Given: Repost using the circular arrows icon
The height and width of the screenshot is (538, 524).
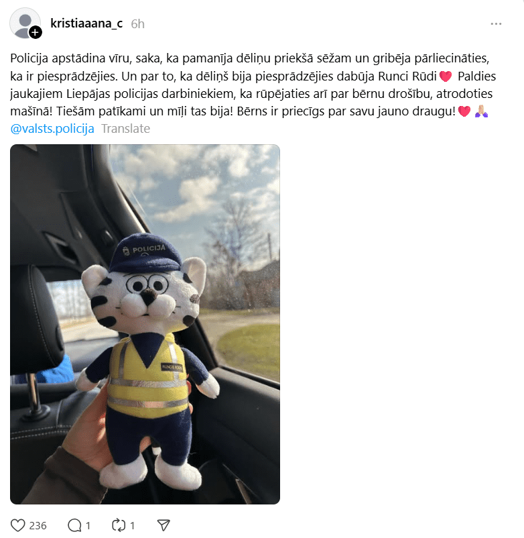Looking at the screenshot, I should [x=119, y=525].
